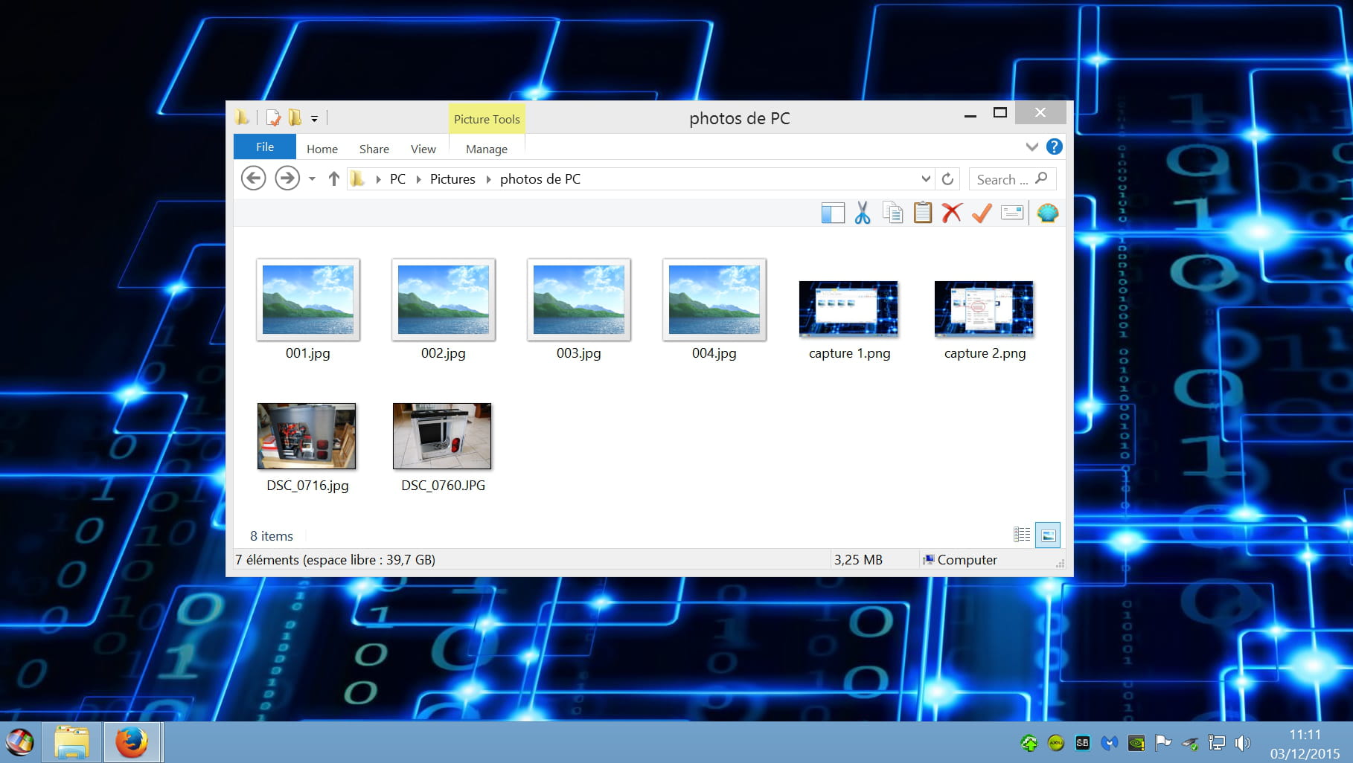Open the Manage tab under Picture Tools
This screenshot has height=763, width=1353.
486,149
